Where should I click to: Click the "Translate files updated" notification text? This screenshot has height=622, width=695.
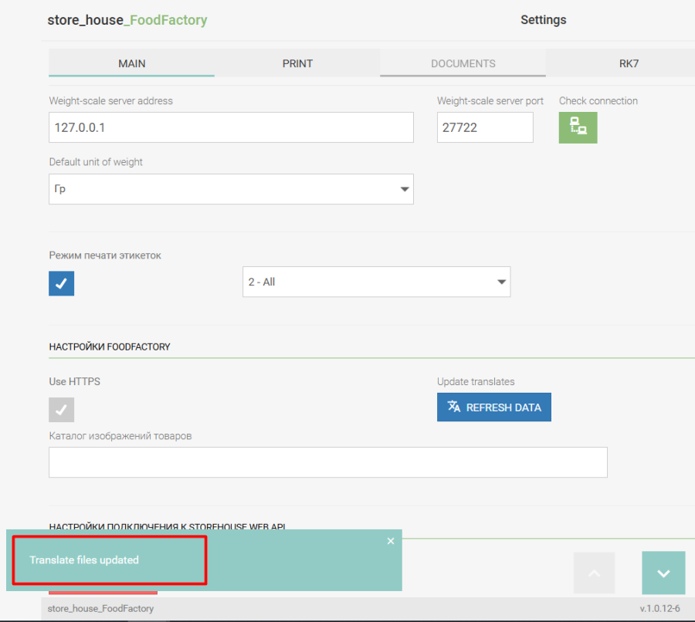pyautogui.click(x=84, y=560)
